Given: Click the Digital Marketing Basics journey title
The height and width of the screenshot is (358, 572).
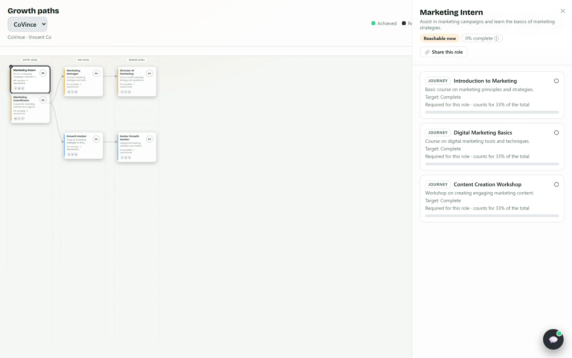Looking at the screenshot, I should 483,133.
